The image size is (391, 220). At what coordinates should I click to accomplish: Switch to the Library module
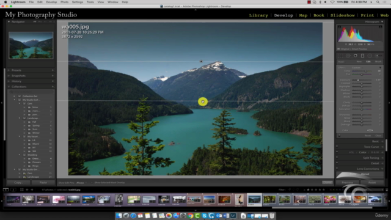pos(258,15)
